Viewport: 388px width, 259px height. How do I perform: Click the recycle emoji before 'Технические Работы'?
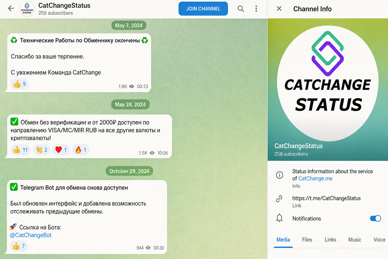14,40
